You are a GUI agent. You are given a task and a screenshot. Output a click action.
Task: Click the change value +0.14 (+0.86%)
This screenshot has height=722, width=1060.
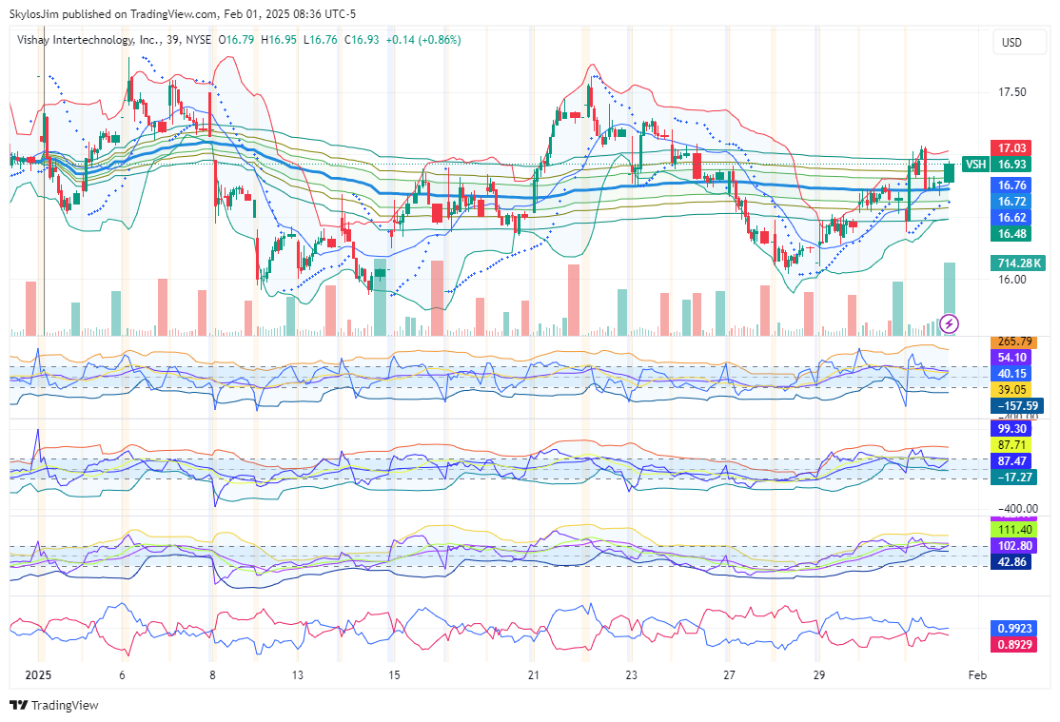pos(423,40)
